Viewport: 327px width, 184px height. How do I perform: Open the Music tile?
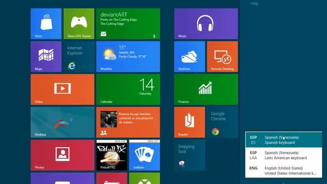tap(206, 24)
